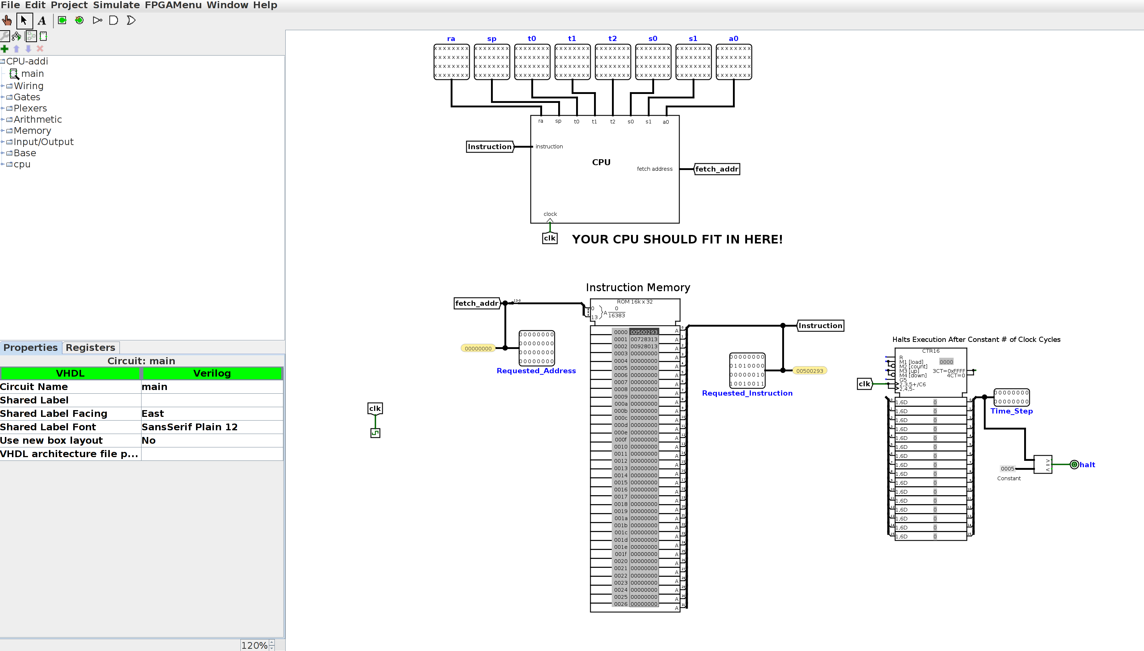This screenshot has width=1144, height=651.
Task: Switch to edit circuit layout view
Action: 31,36
